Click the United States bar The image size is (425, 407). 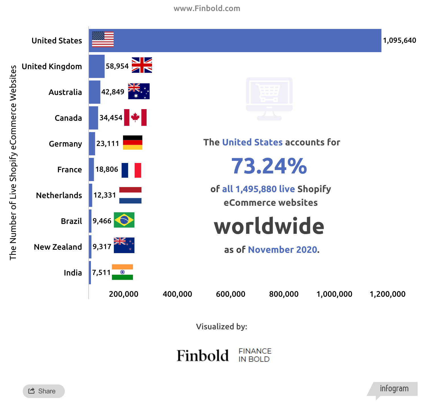point(235,41)
